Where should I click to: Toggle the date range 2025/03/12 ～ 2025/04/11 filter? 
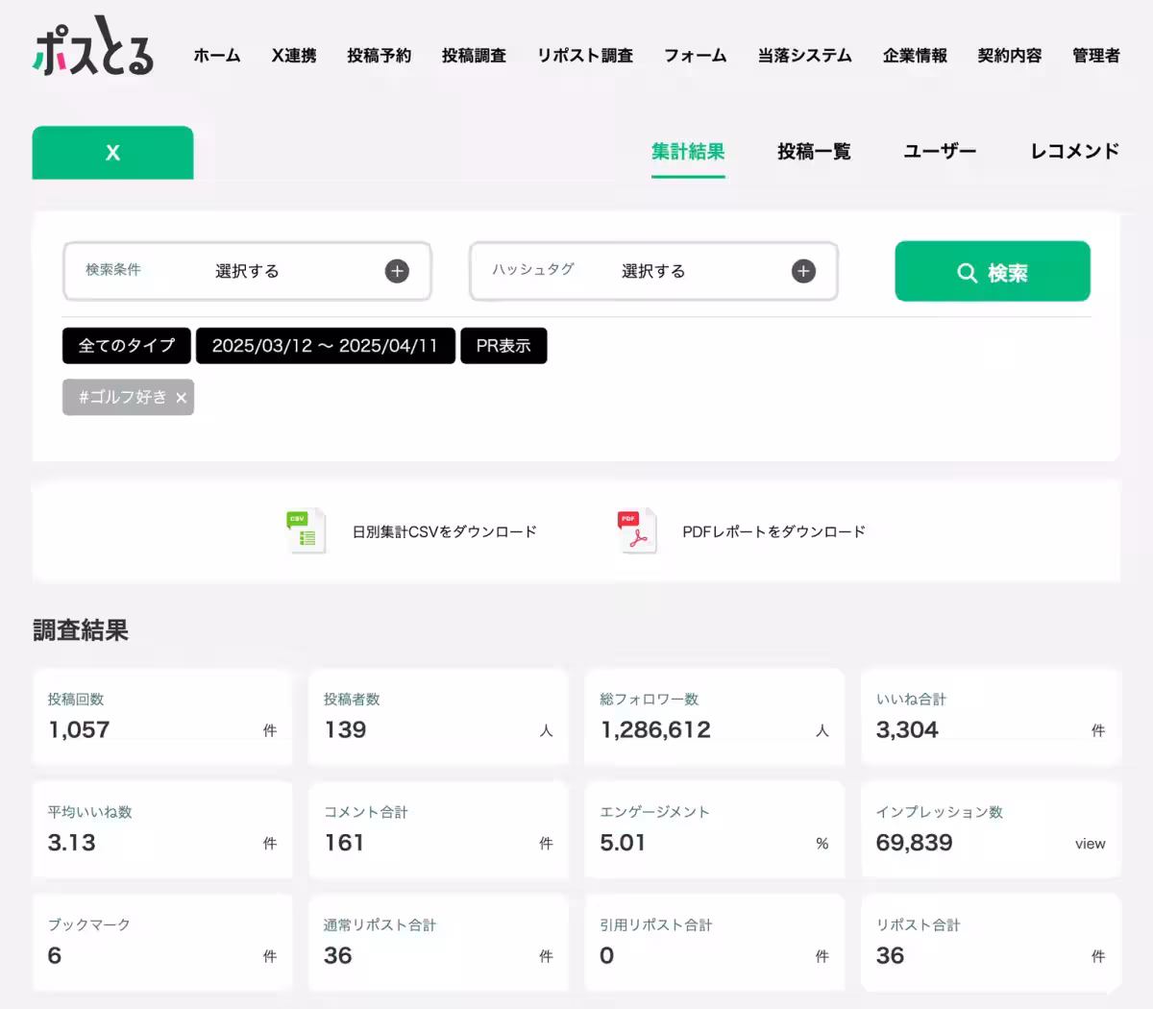tap(325, 345)
